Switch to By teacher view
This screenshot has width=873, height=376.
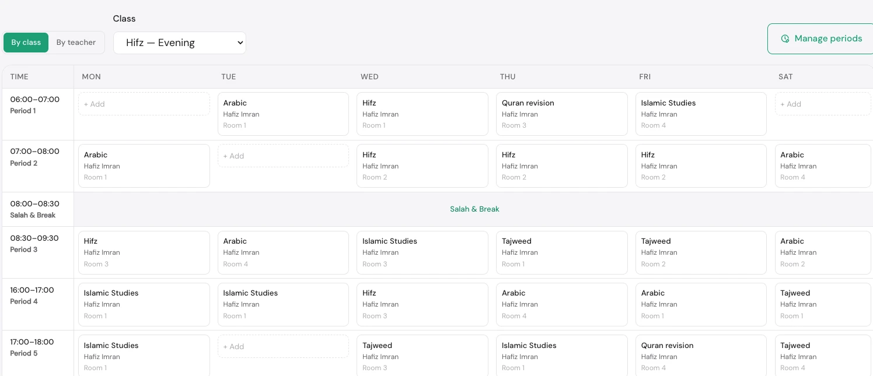click(x=76, y=43)
